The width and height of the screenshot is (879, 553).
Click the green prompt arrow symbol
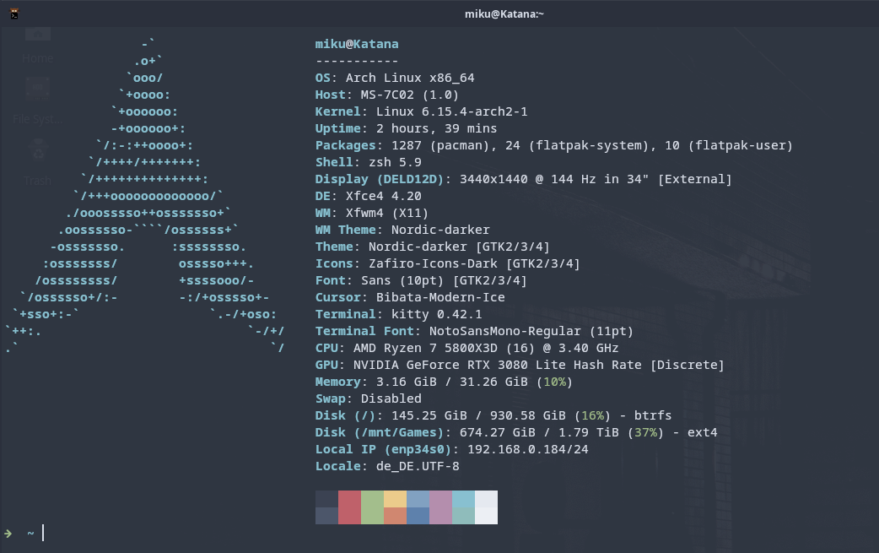pos(8,534)
